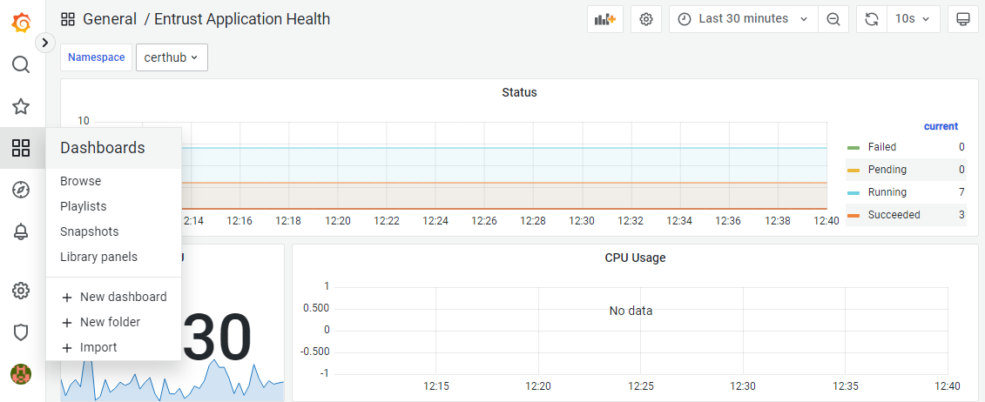
Task: Open the certhub namespace dropdown
Action: tap(172, 57)
